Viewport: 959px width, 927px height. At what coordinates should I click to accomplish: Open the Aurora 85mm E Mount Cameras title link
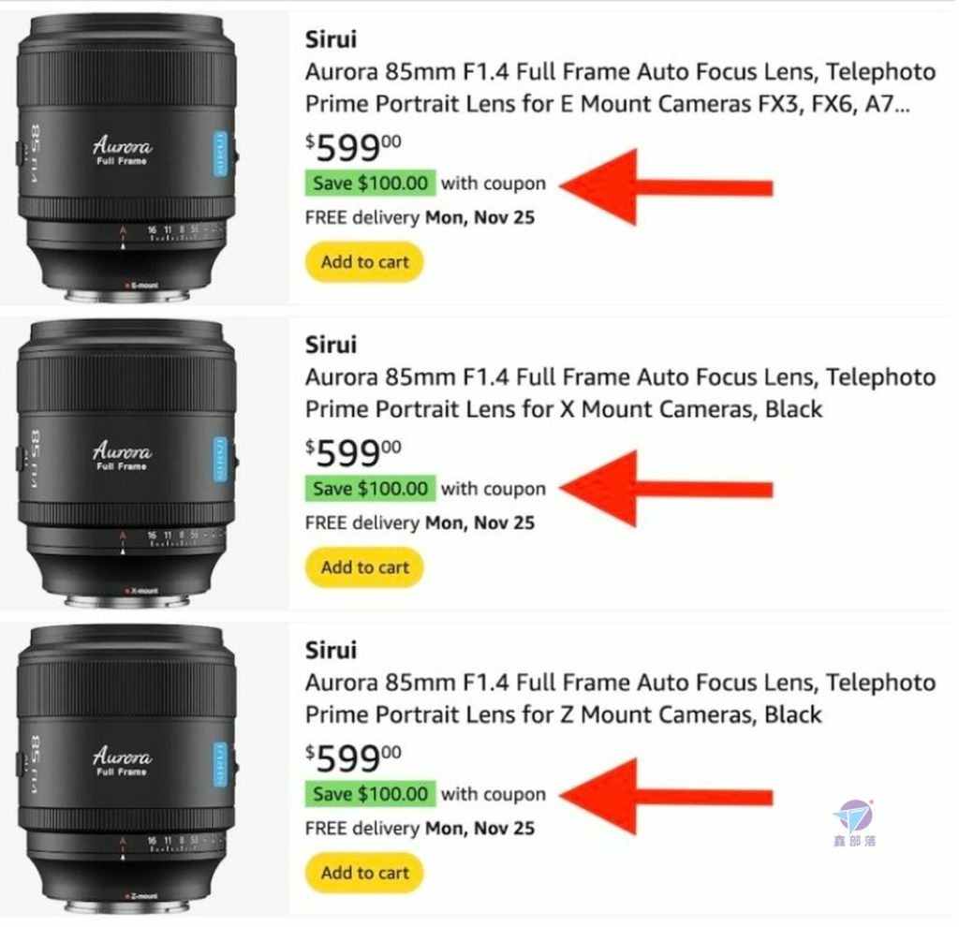[620, 88]
